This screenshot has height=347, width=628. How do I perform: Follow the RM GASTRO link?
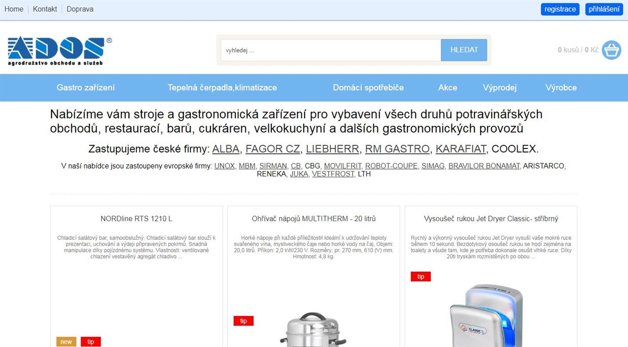click(397, 149)
